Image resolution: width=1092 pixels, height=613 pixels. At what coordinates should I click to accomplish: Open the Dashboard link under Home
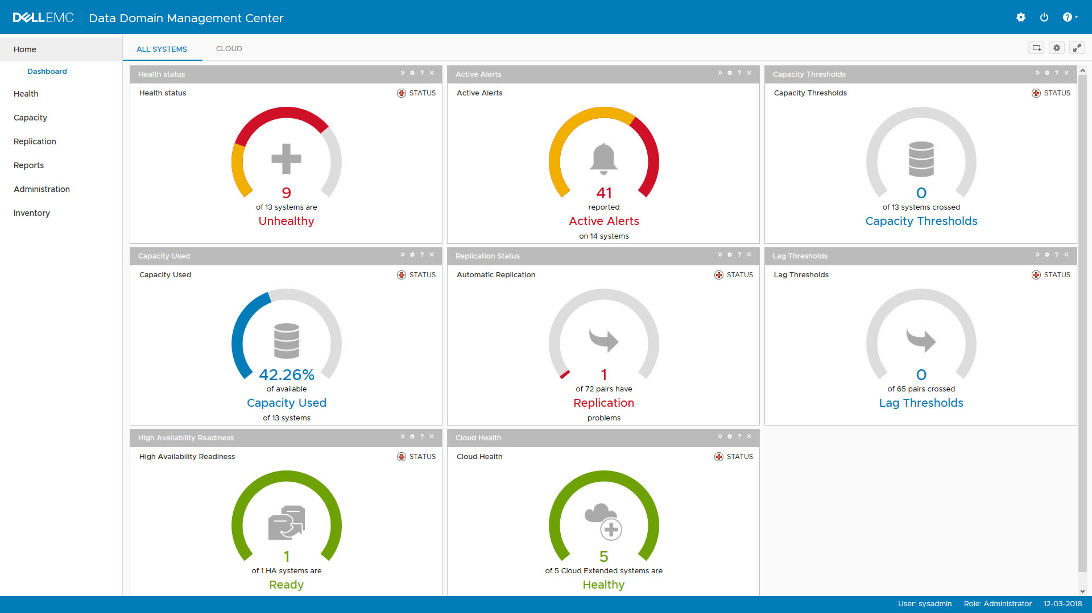(x=47, y=71)
